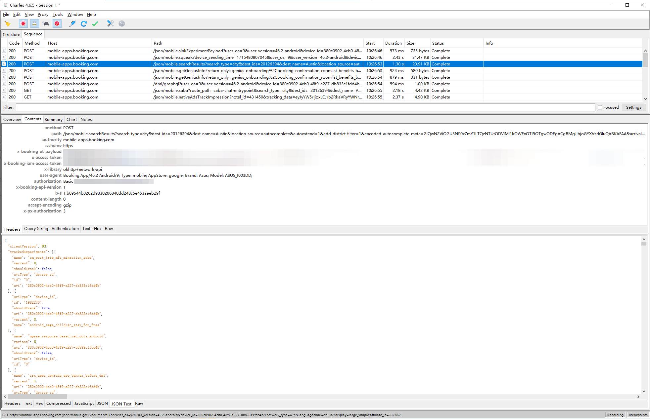Click the filter Settings button
650x419 pixels.
(633, 107)
